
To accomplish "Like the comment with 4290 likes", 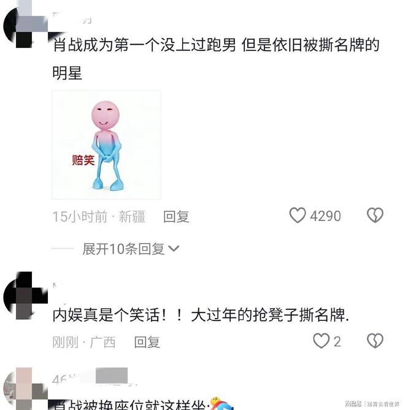I will coord(297,215).
